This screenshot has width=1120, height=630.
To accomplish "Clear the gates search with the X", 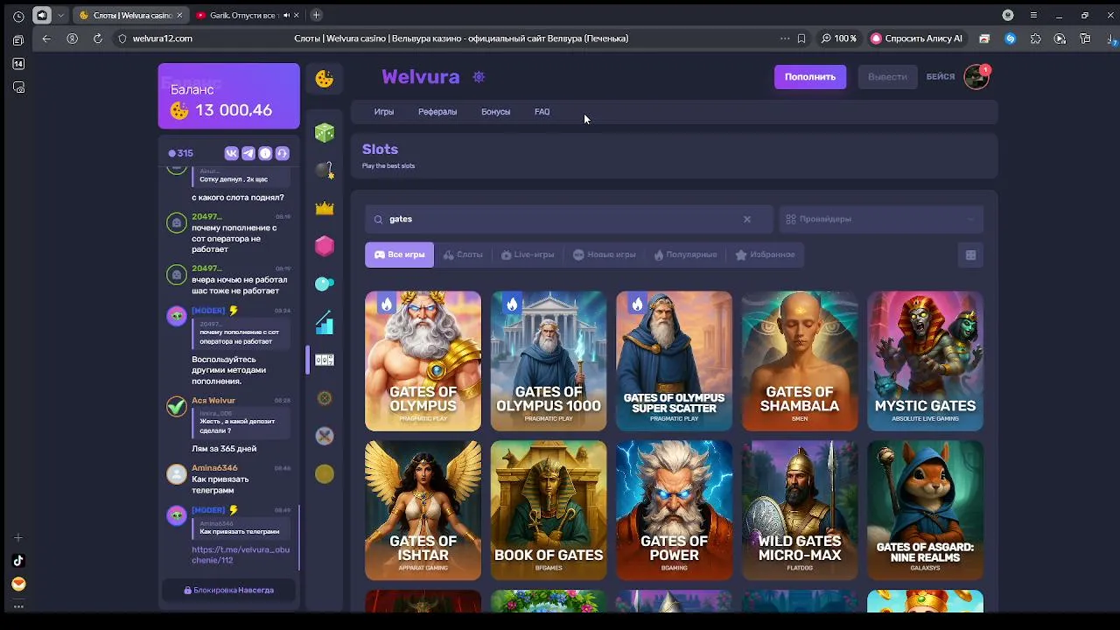I will pos(747,219).
